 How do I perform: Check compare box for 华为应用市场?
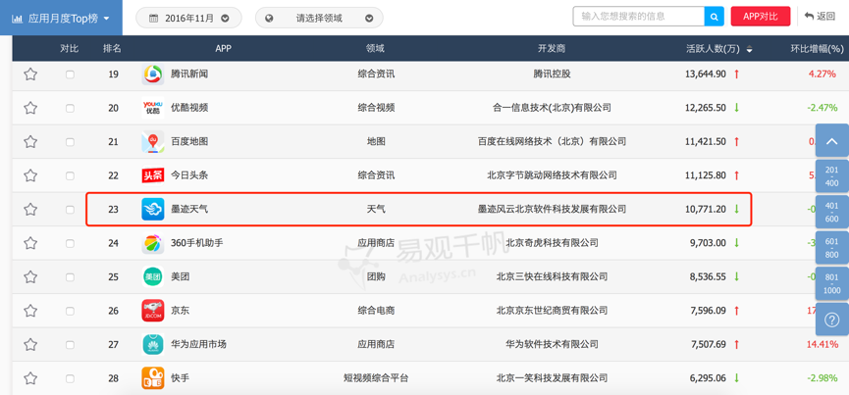pos(70,344)
